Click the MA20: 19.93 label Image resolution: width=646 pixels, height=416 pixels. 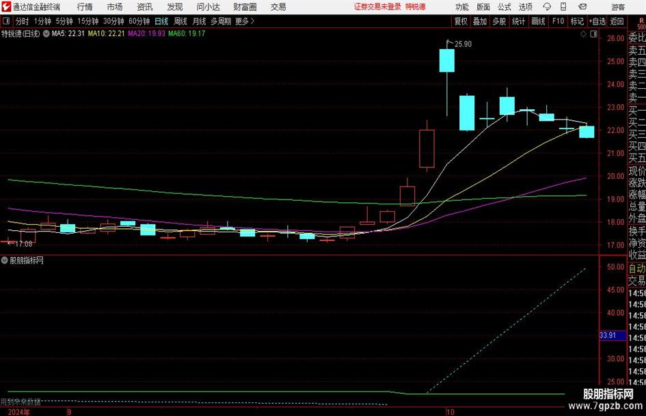click(x=147, y=33)
